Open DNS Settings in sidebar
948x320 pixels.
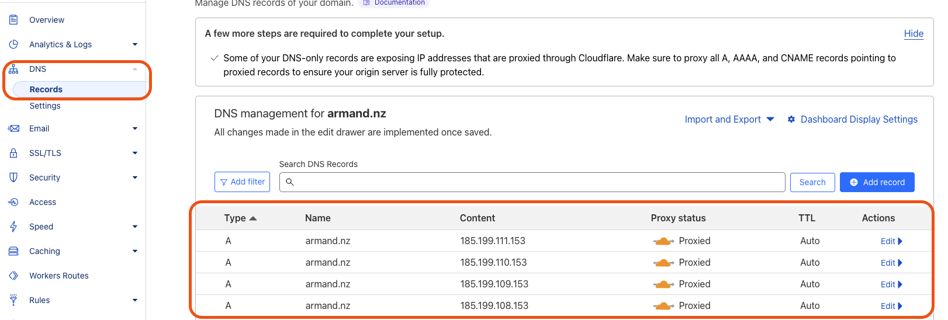tap(45, 106)
